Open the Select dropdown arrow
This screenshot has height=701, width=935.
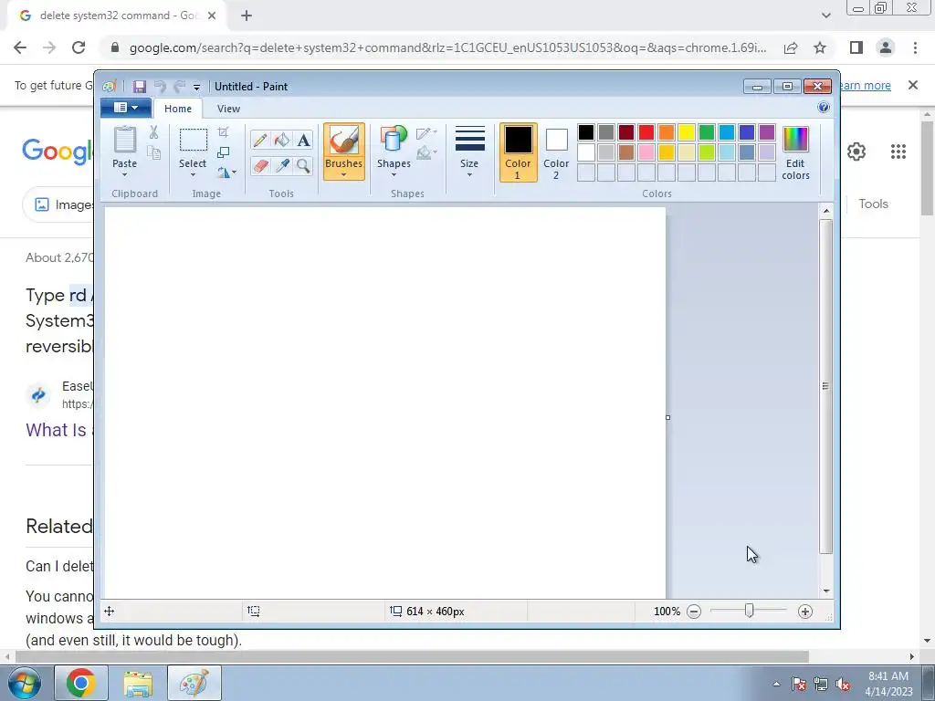coord(193,174)
